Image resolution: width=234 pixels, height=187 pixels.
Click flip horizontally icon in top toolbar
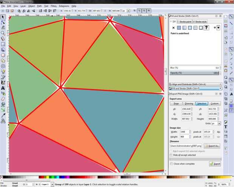(x=29, y=11)
